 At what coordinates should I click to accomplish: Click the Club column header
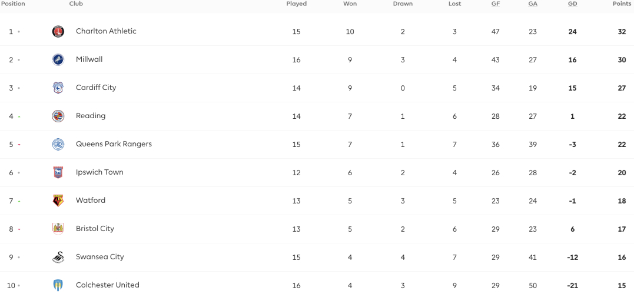77,4
